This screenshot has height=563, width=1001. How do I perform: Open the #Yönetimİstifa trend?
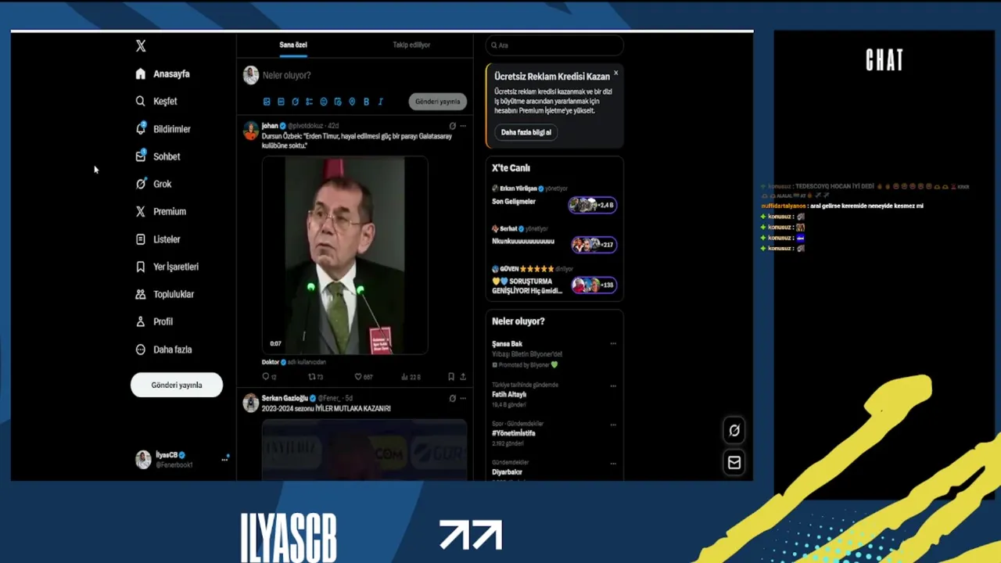514,433
